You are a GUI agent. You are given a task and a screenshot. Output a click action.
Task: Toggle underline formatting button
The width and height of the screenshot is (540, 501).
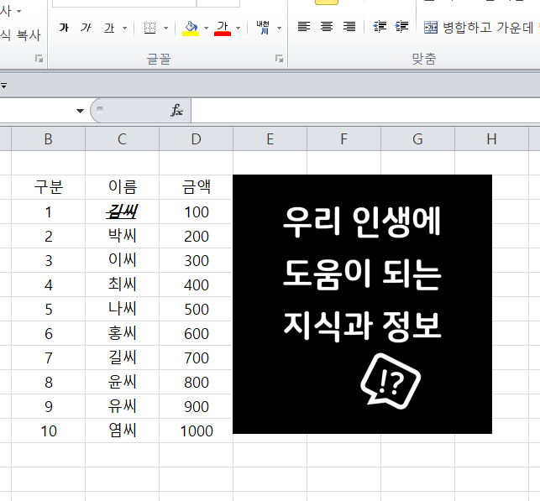109,28
